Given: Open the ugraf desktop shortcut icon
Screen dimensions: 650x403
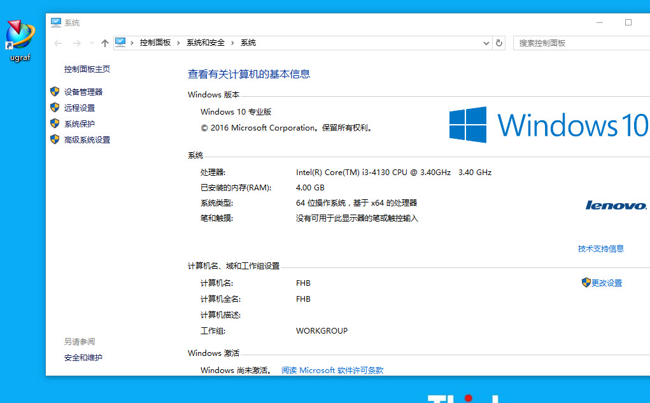Looking at the screenshot, I should (20, 41).
